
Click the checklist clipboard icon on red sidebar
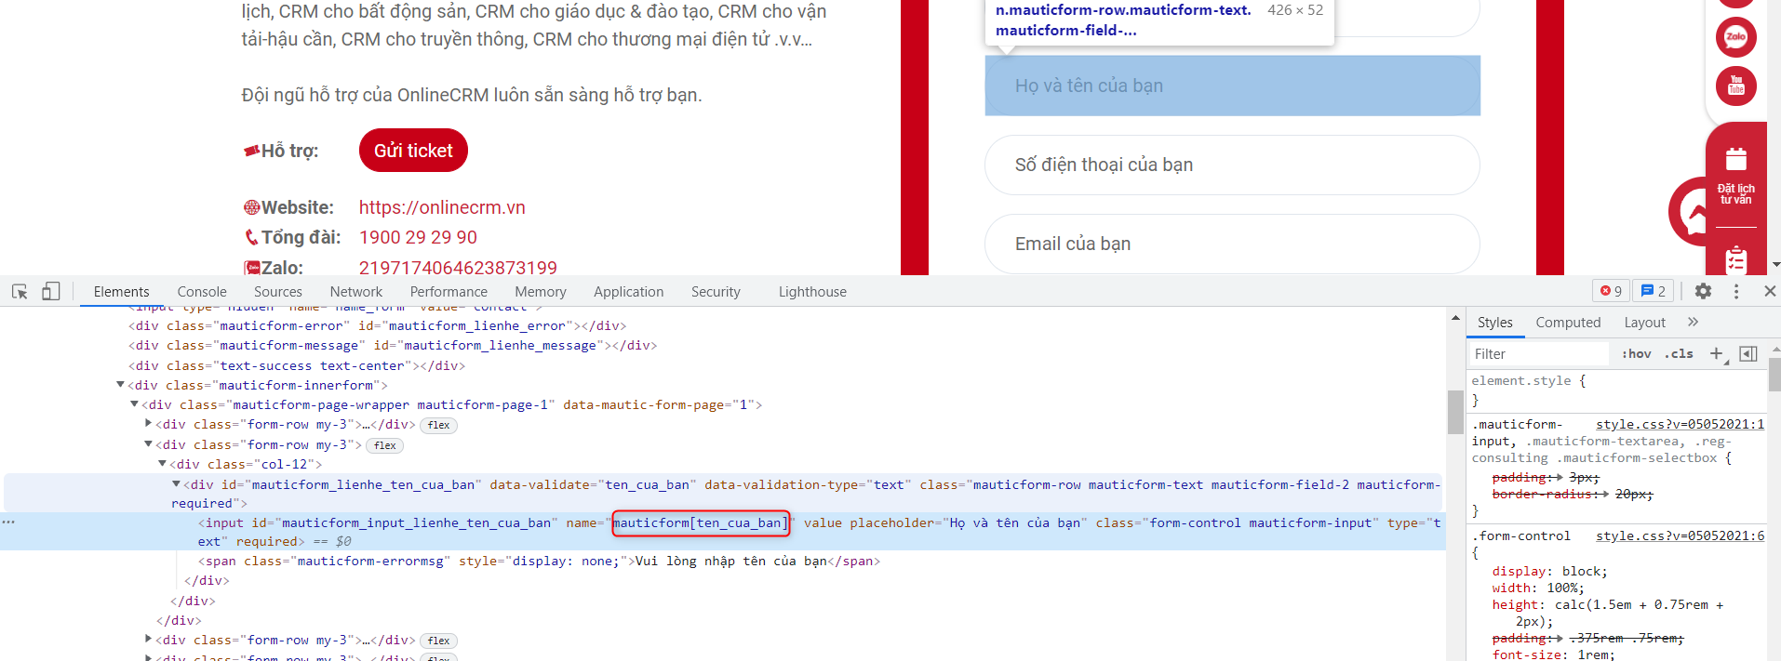click(1736, 260)
